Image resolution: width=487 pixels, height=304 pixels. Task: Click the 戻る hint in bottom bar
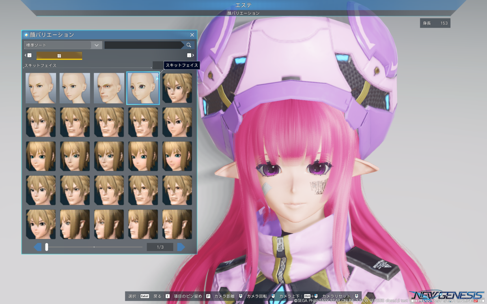(x=162, y=296)
